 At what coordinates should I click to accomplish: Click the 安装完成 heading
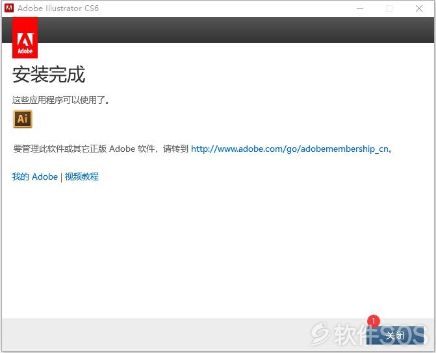[x=49, y=75]
